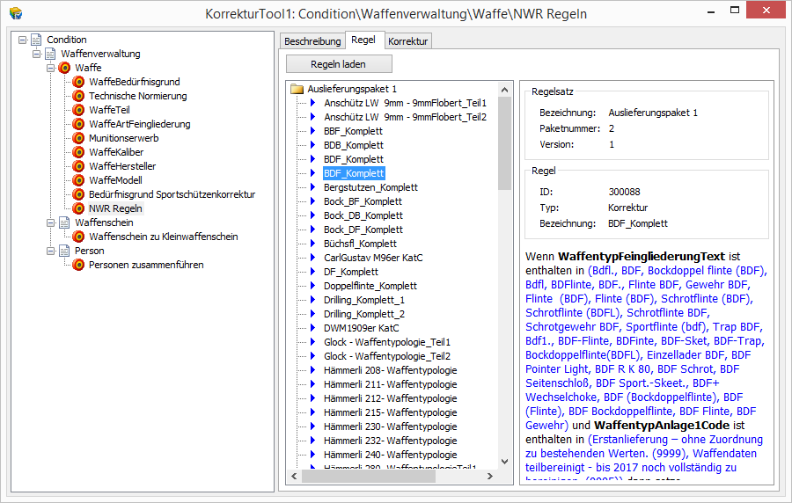Select the document icon beside Waffenschein
This screenshot has height=503, width=792.
coord(64,222)
